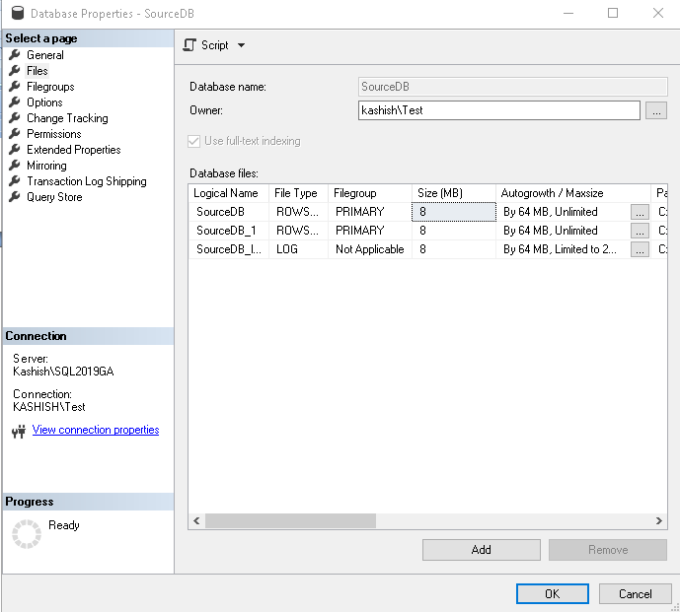Click Autogrowth / Maxsize column header
Viewport: 680px width, 612px height.
(x=573, y=193)
